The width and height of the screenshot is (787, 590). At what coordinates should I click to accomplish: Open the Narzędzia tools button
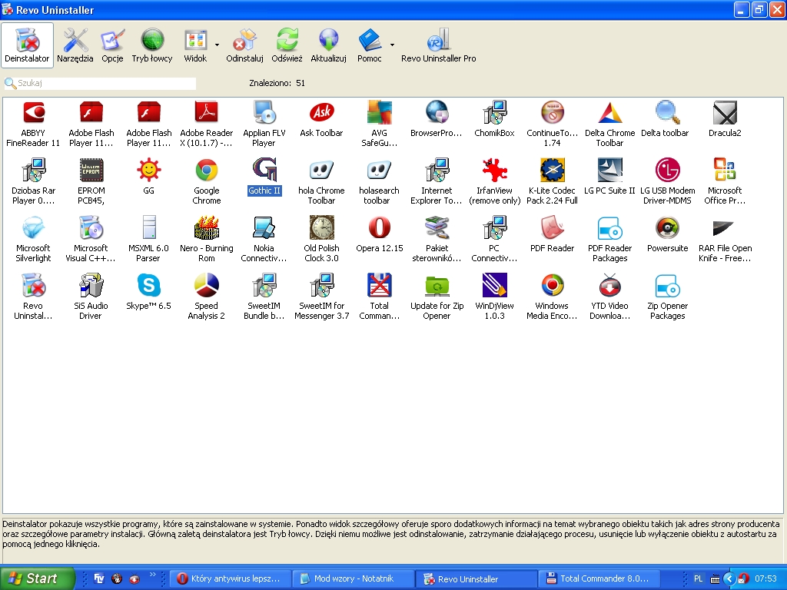click(75, 45)
